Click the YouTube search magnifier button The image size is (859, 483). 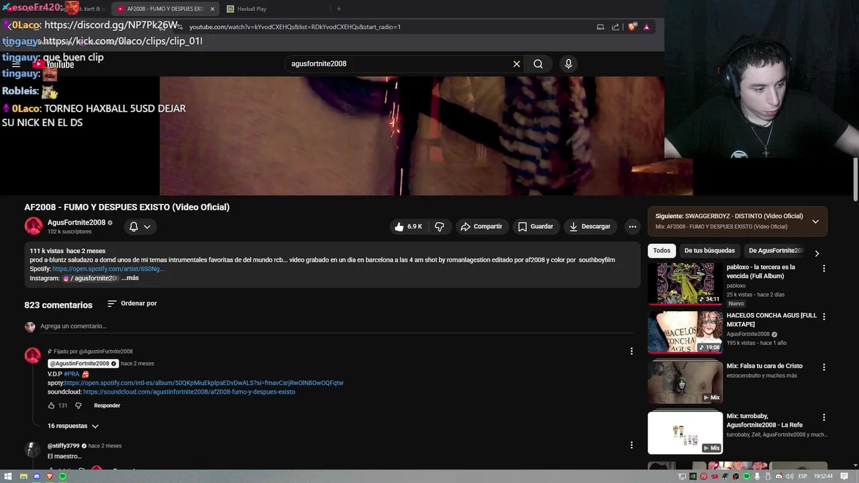(x=538, y=64)
